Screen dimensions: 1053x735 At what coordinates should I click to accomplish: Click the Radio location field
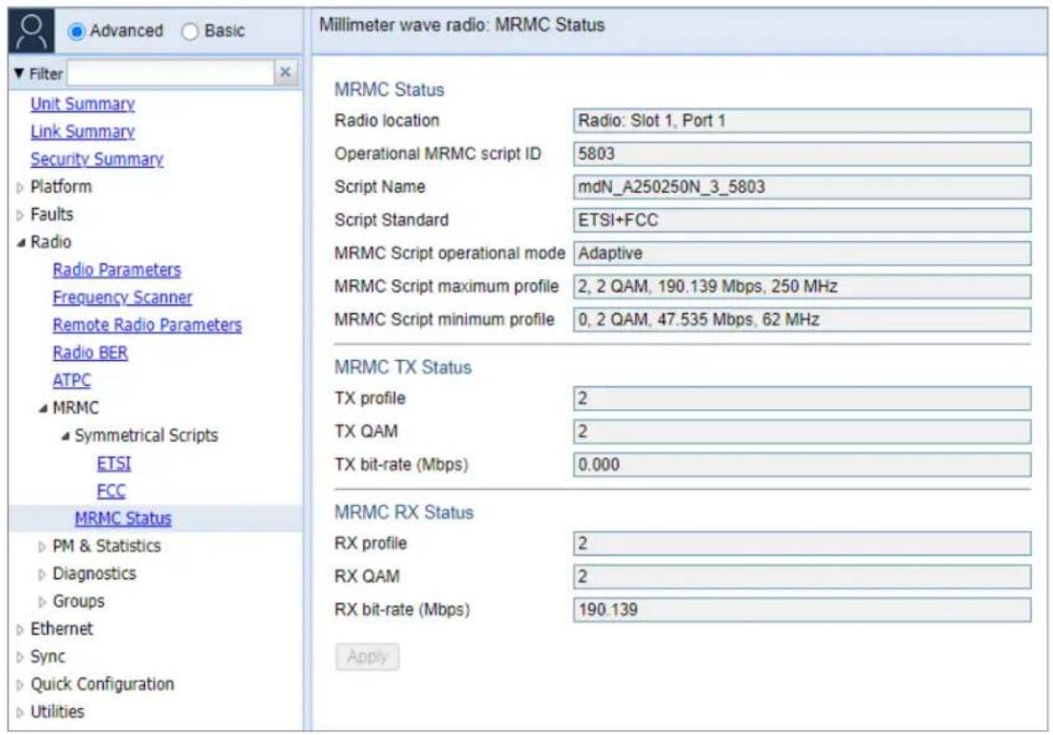coord(802,121)
